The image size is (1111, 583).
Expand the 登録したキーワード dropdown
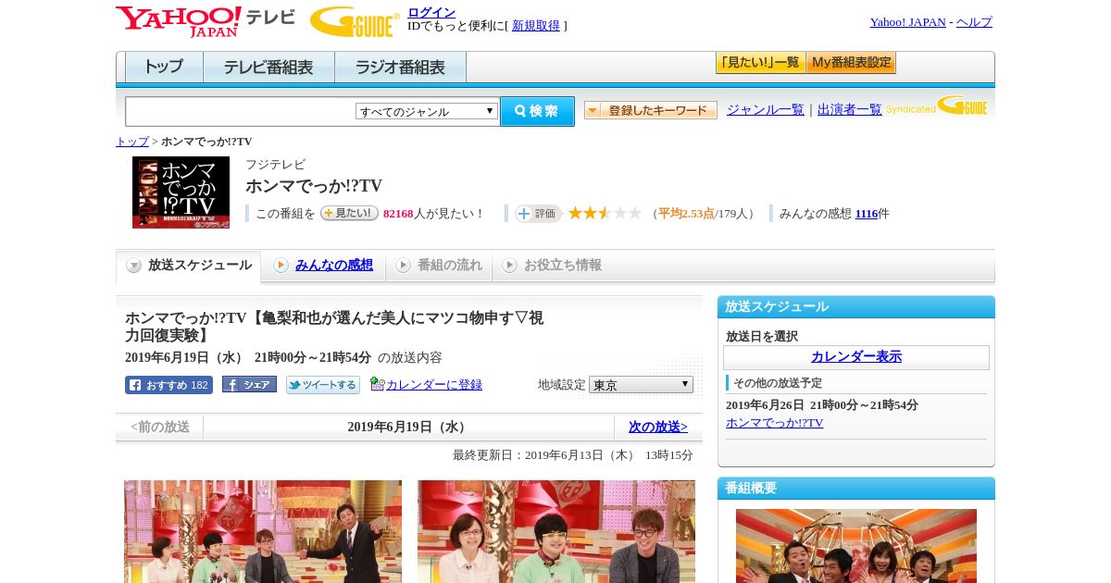tap(651, 110)
